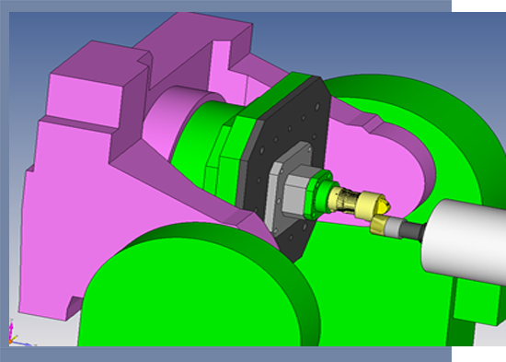This screenshot has width=506, height=362.
Task: Select the gold nut on the cutting tool
Action: coord(378,225)
